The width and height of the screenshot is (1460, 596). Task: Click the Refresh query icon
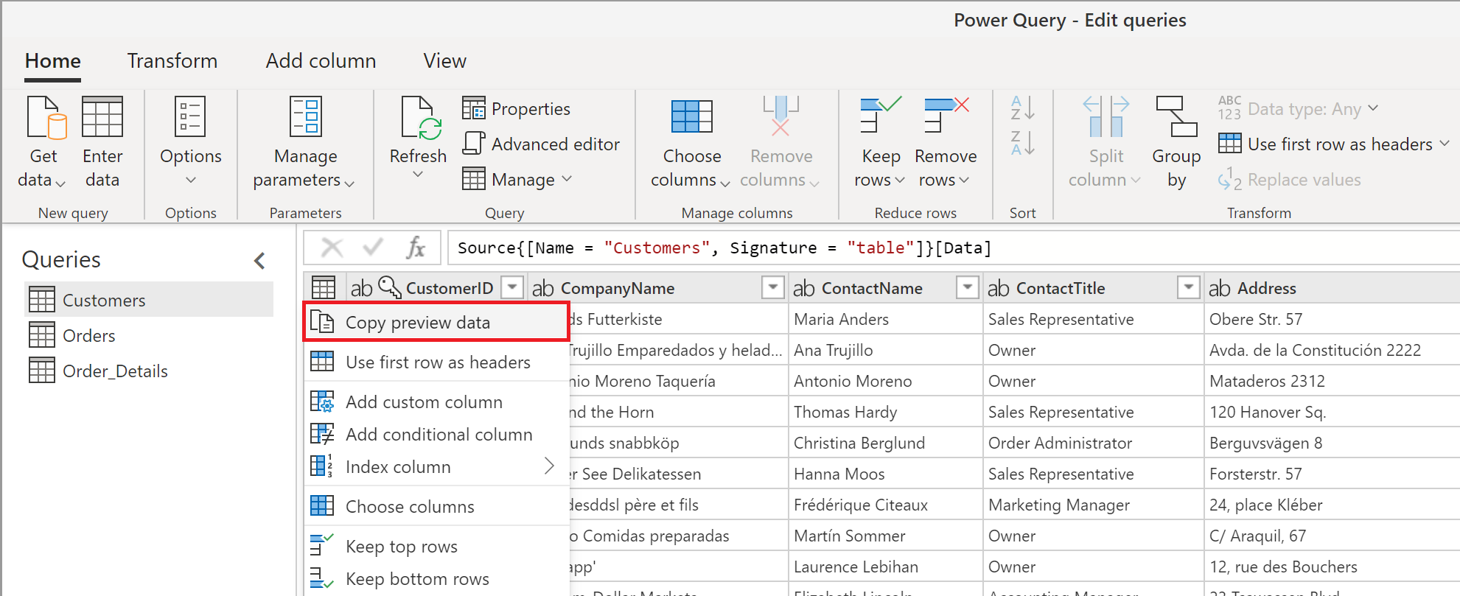[x=418, y=119]
